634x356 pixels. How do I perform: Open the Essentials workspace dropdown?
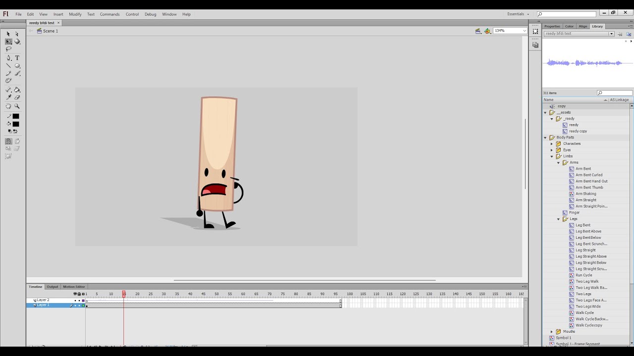coord(519,14)
